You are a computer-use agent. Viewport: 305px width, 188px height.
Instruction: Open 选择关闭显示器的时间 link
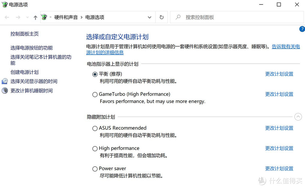[x=34, y=81]
